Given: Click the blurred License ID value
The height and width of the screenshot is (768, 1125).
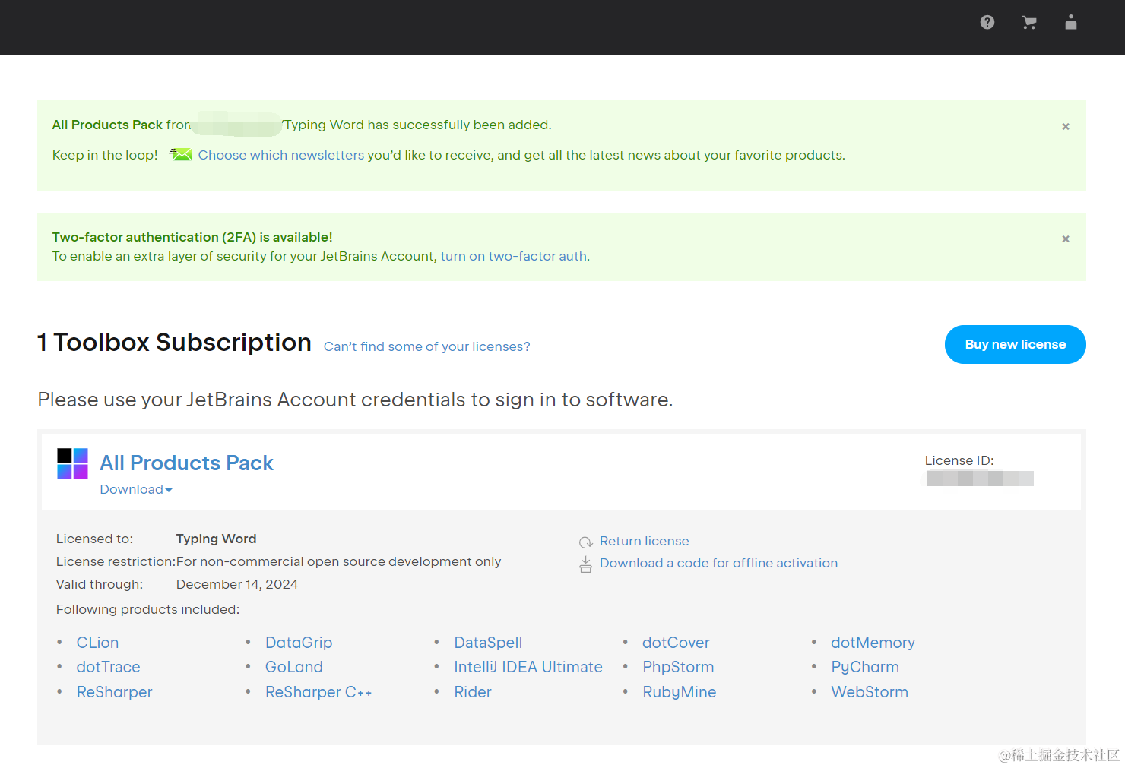Looking at the screenshot, I should [980, 479].
